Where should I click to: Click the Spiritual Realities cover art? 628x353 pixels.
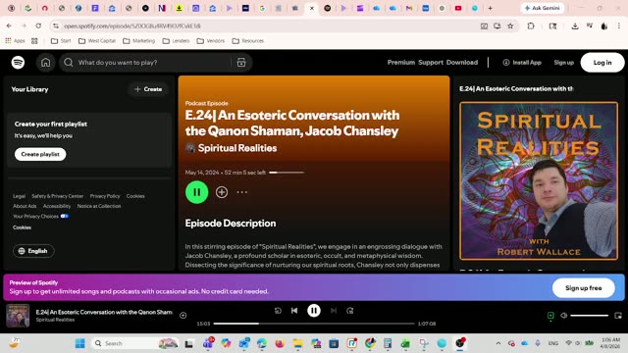point(539,180)
